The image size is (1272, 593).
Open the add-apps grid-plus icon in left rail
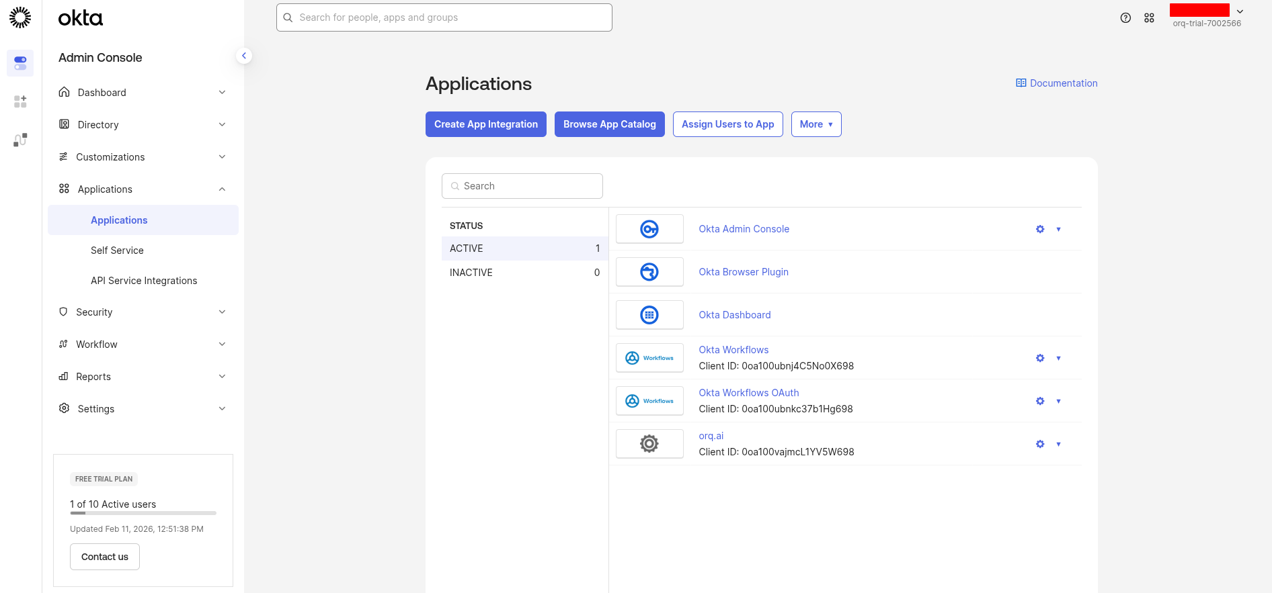(20, 101)
